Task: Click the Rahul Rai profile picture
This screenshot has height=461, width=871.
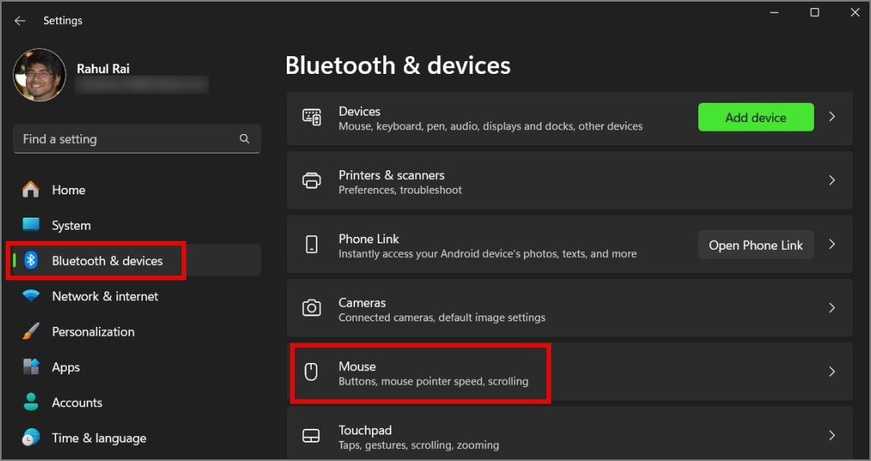Action: [x=39, y=75]
